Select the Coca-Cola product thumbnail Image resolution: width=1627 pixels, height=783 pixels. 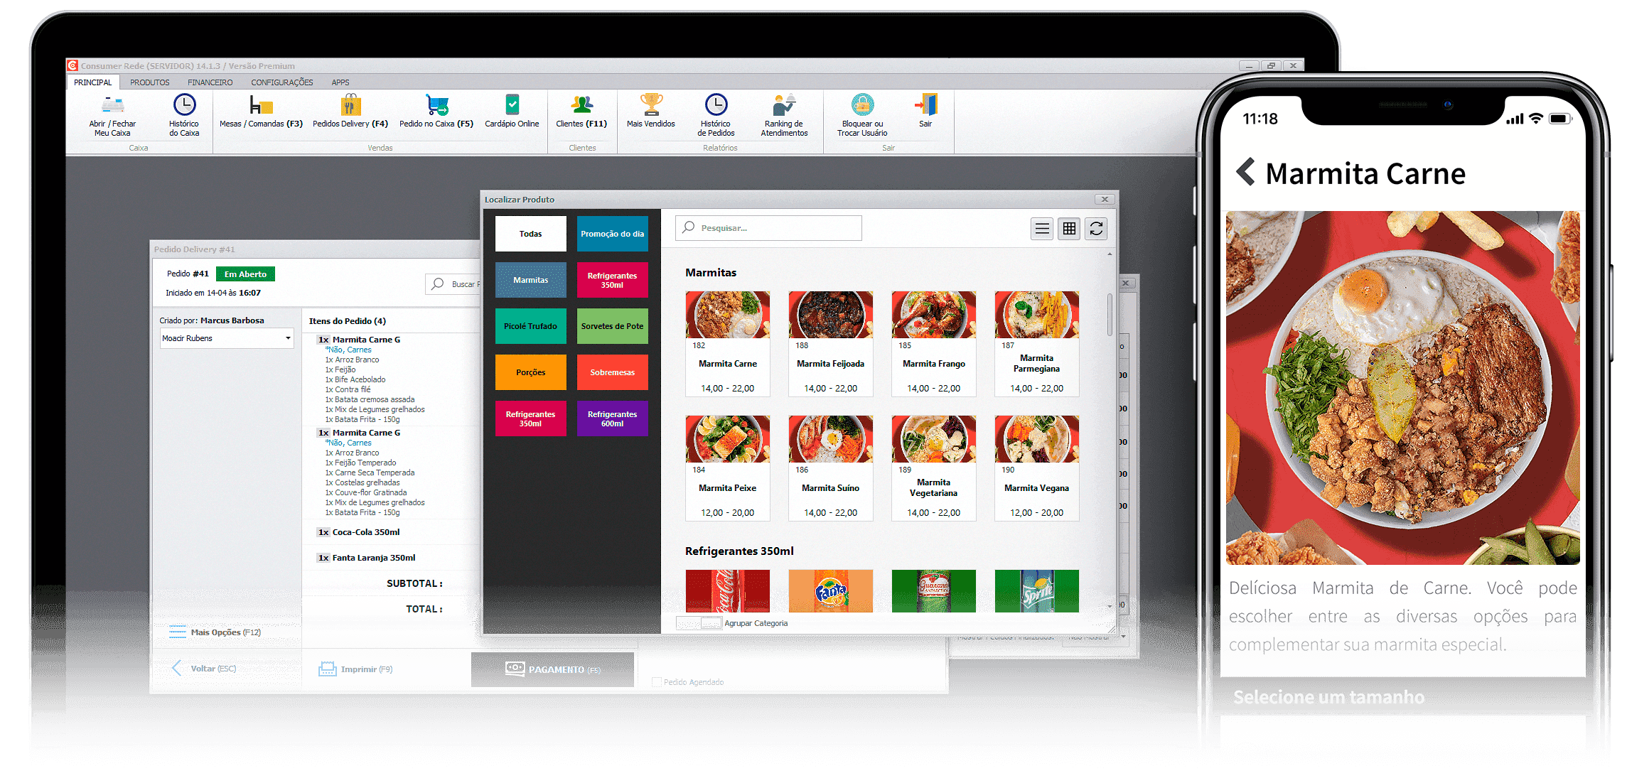[x=728, y=590]
